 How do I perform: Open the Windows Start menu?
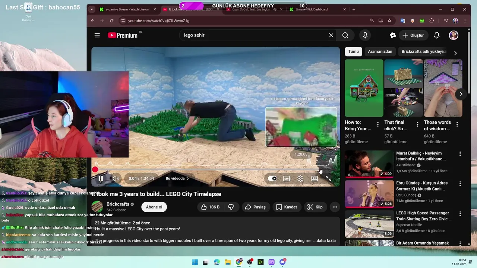pyautogui.click(x=195, y=262)
